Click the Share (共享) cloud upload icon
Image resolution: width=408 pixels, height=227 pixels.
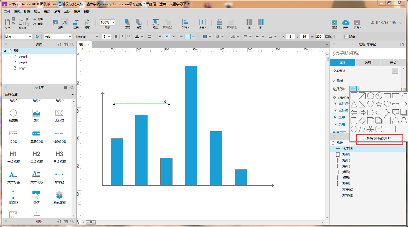pyautogui.click(x=346, y=22)
